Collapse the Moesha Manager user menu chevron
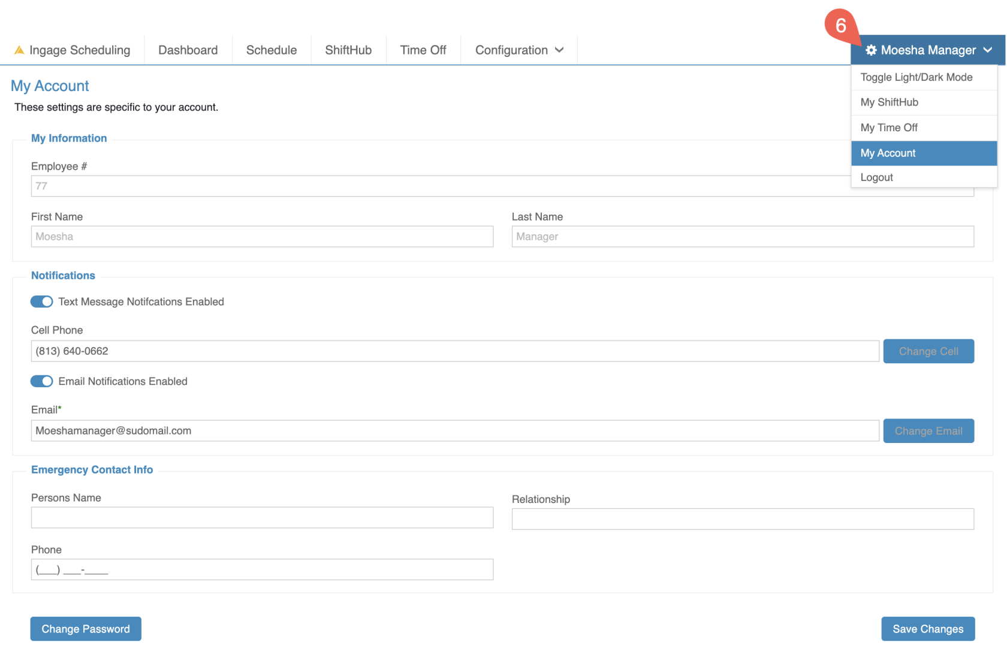 (988, 50)
